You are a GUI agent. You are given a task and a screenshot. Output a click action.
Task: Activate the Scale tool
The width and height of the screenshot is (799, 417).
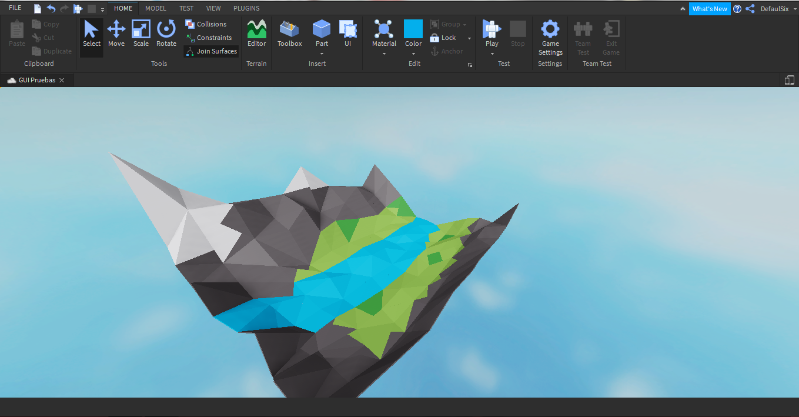pyautogui.click(x=141, y=34)
